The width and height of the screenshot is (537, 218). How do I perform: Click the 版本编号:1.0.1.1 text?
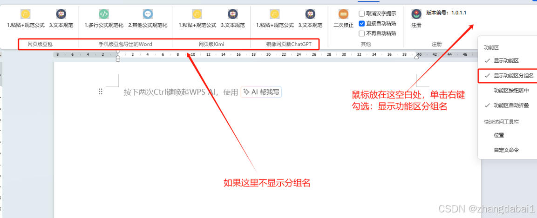446,13
